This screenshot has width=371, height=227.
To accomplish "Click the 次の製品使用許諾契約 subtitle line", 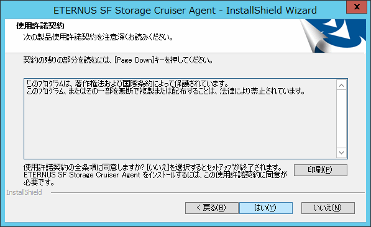I will (98, 37).
